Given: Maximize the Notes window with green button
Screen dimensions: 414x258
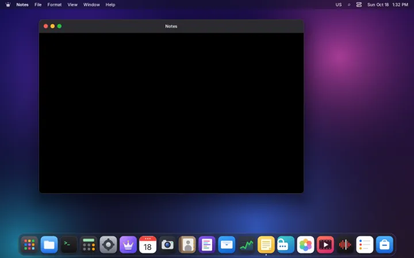Looking at the screenshot, I should tap(59, 26).
